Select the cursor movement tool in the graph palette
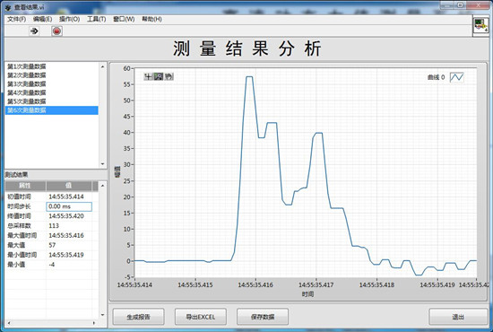493x332 pixels. [148, 76]
